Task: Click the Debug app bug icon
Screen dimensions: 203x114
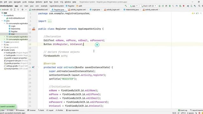Action: (170, 6)
